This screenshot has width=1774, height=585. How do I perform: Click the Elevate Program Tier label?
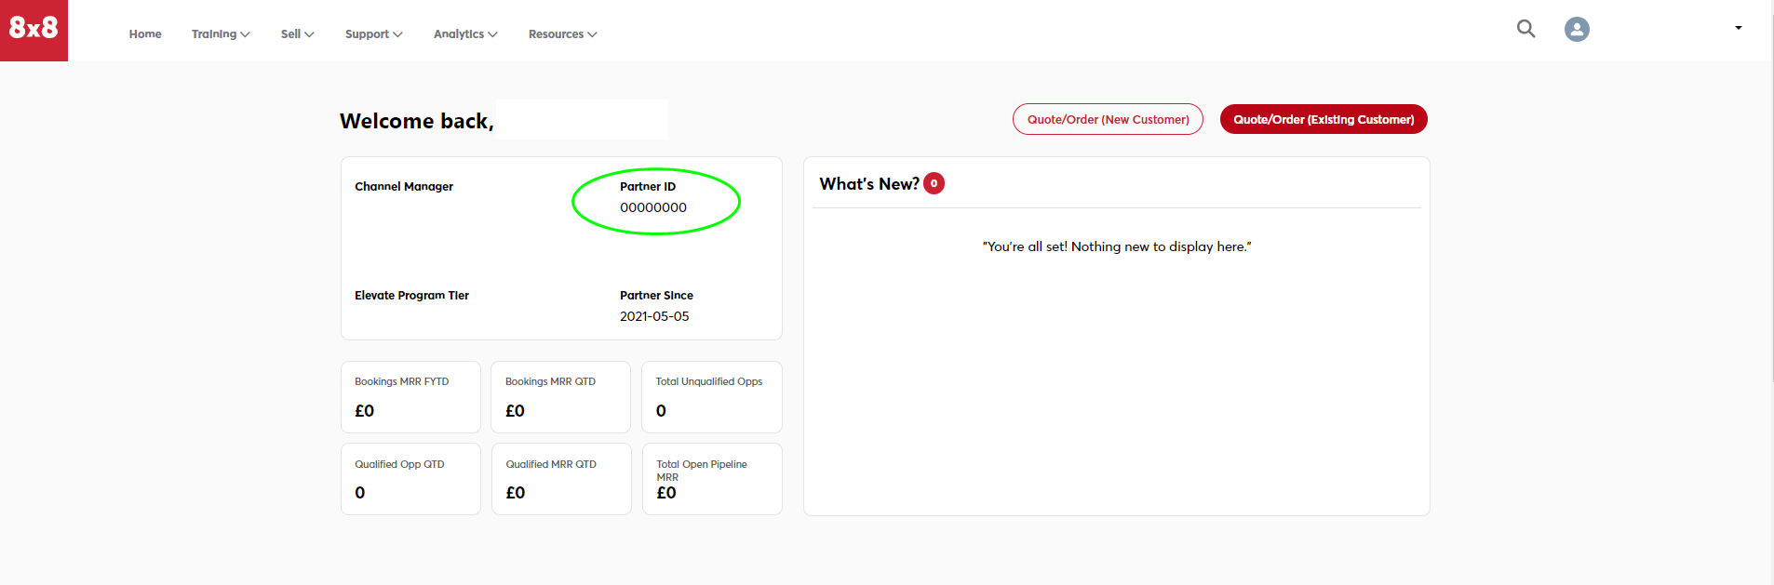pos(411,295)
